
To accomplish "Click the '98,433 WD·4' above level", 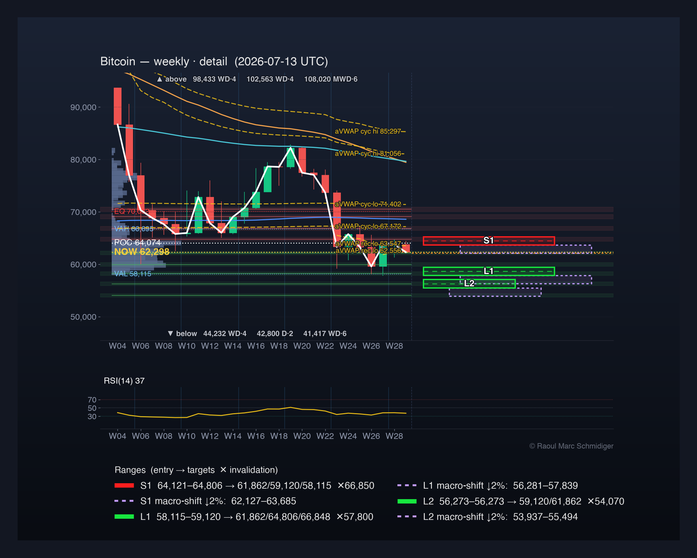I will tap(214, 79).
